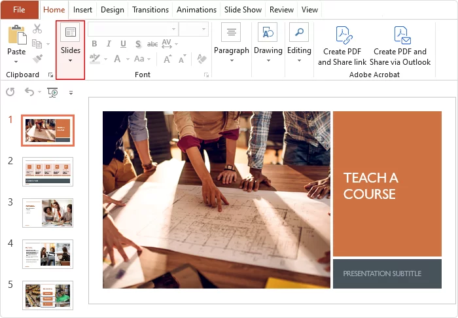Select slide 1 thumbnail
The width and height of the screenshot is (458, 318).
click(48, 130)
